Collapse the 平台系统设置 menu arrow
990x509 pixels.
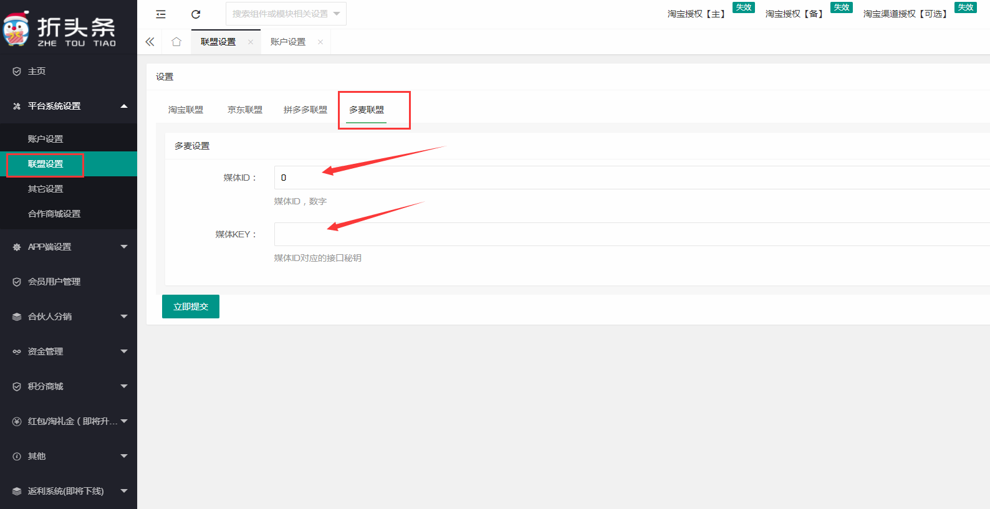pos(124,106)
